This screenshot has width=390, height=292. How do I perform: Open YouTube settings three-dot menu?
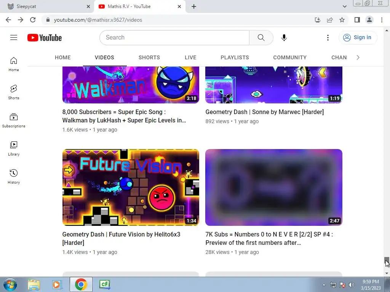click(328, 38)
